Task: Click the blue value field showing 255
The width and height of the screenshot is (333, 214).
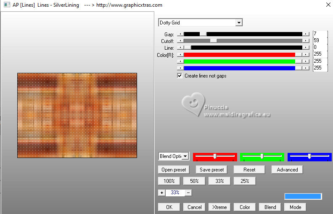Action: pos(320,68)
